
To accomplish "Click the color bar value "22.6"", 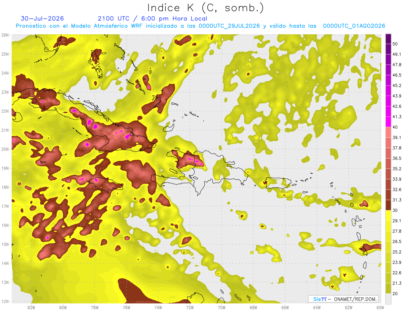I will coord(397,273).
